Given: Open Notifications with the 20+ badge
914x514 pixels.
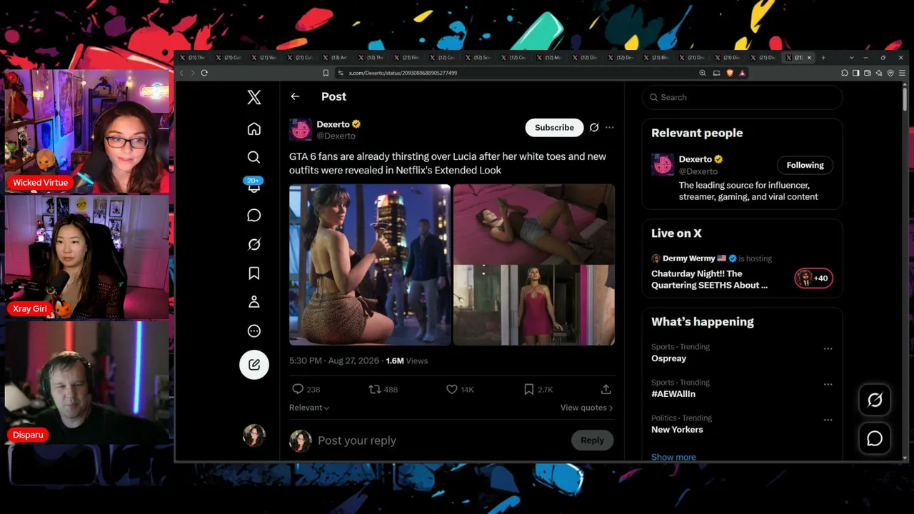Looking at the screenshot, I should click(253, 186).
